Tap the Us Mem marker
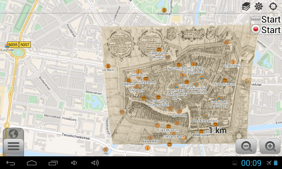The width and height of the screenshot is (282, 169). pos(108,66)
